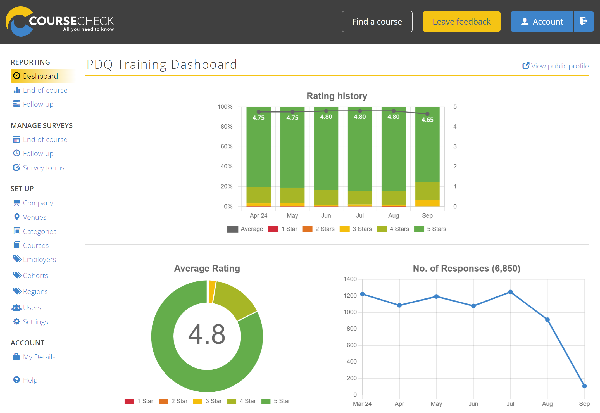This screenshot has width=600, height=413.
Task: Open the My Details link
Action: pos(39,357)
